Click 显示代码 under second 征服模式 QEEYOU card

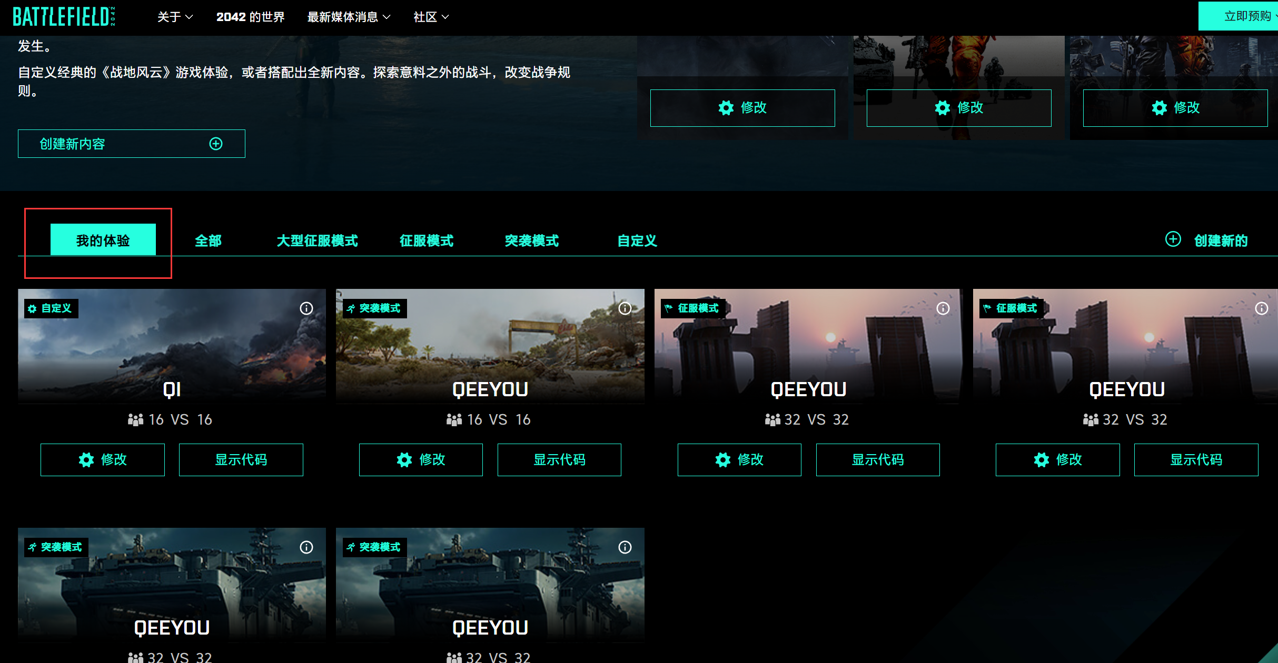coord(1196,460)
